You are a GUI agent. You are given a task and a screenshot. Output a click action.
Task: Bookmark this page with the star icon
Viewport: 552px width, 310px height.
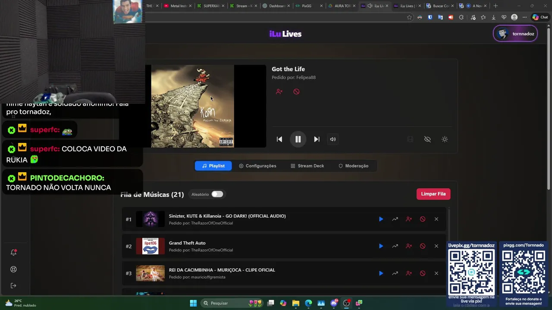[409, 17]
